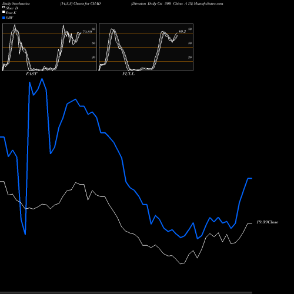Screen dimensions: 294x294
Task: Click the 80 axis label in FULL chart
Action: click(190, 29)
